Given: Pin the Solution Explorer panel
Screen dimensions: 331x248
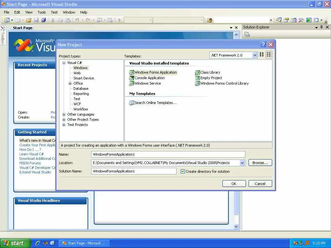Looking at the screenshot, I should pos(322,27).
